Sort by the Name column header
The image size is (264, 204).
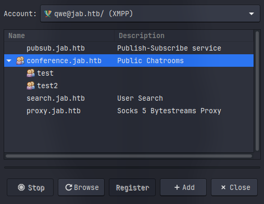click(59, 35)
